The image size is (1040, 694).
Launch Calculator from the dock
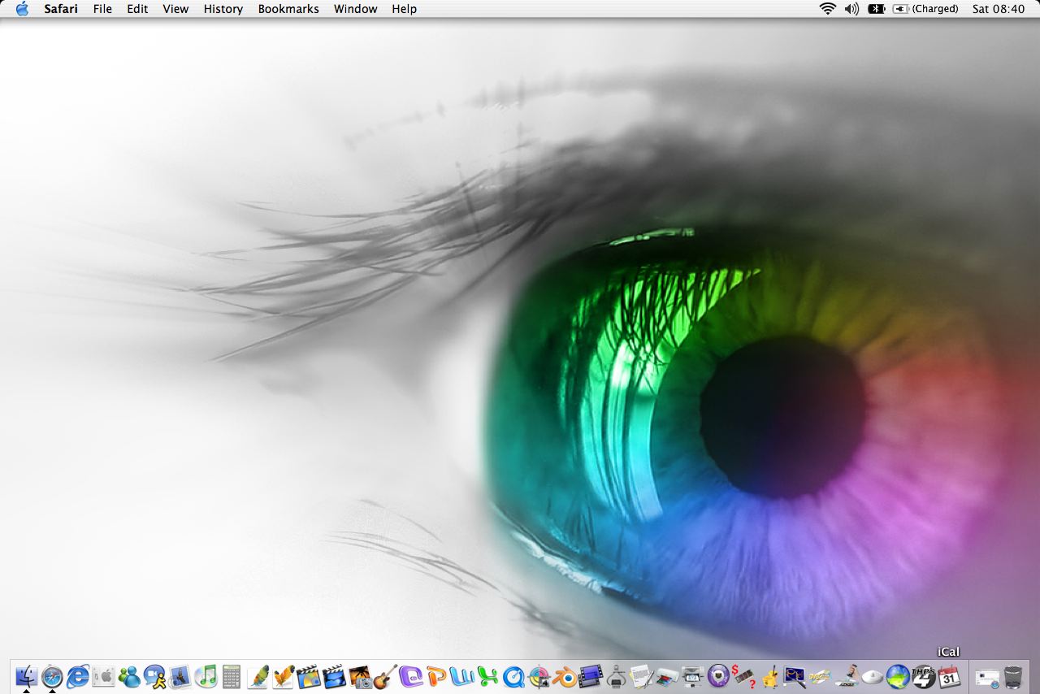pyautogui.click(x=232, y=676)
